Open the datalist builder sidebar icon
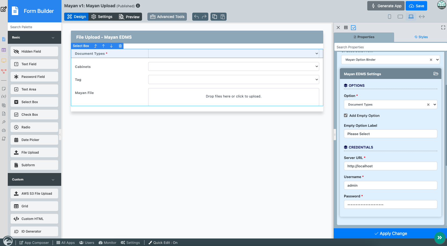The width and height of the screenshot is (447, 246). point(4,50)
